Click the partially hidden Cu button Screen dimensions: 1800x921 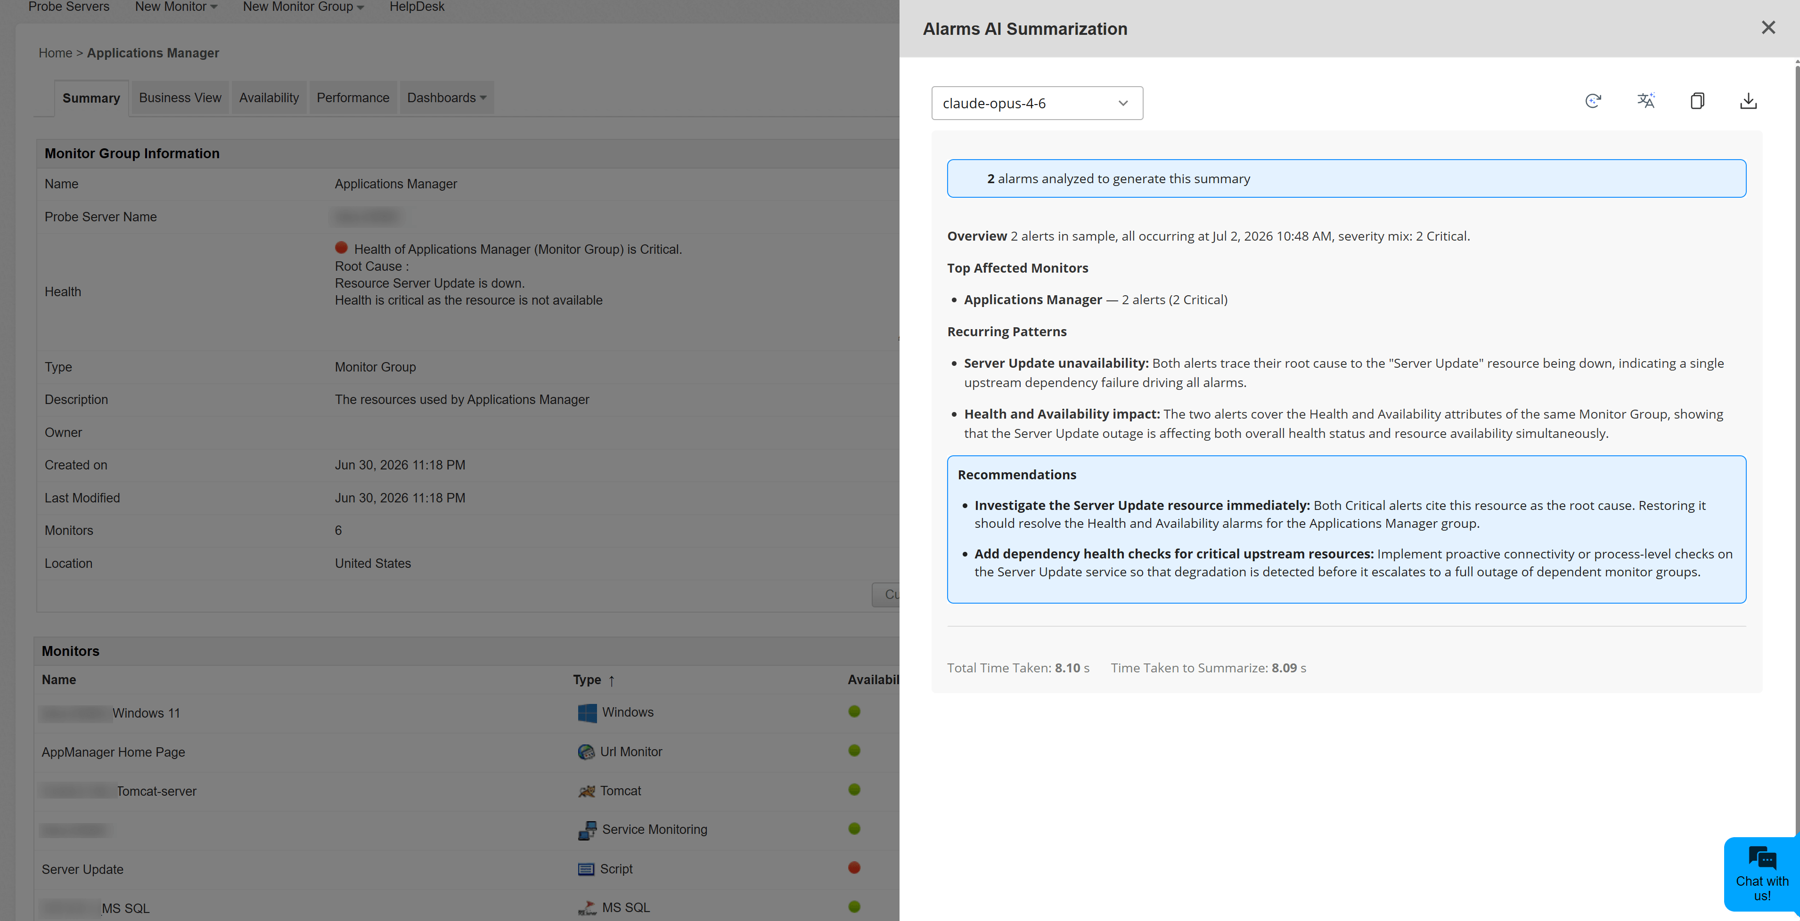(885, 594)
